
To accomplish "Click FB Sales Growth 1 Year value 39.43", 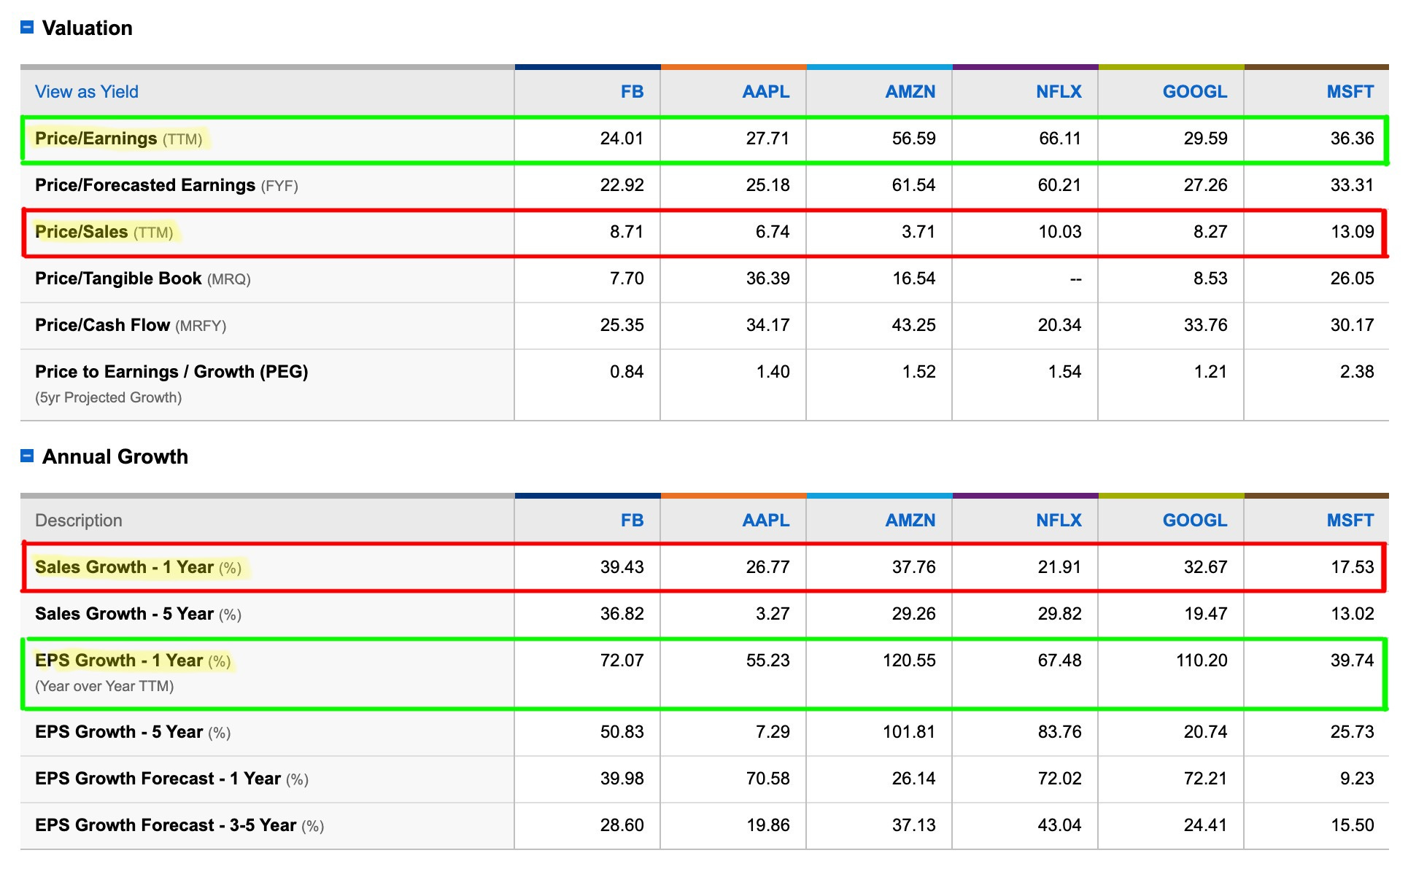I will pyautogui.click(x=622, y=567).
